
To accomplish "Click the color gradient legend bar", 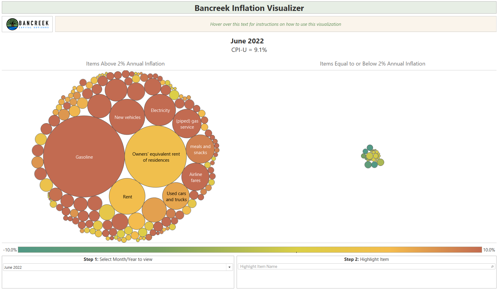I will 249,250.
